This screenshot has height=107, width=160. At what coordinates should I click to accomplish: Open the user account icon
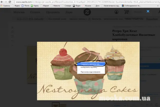pos(116,12)
